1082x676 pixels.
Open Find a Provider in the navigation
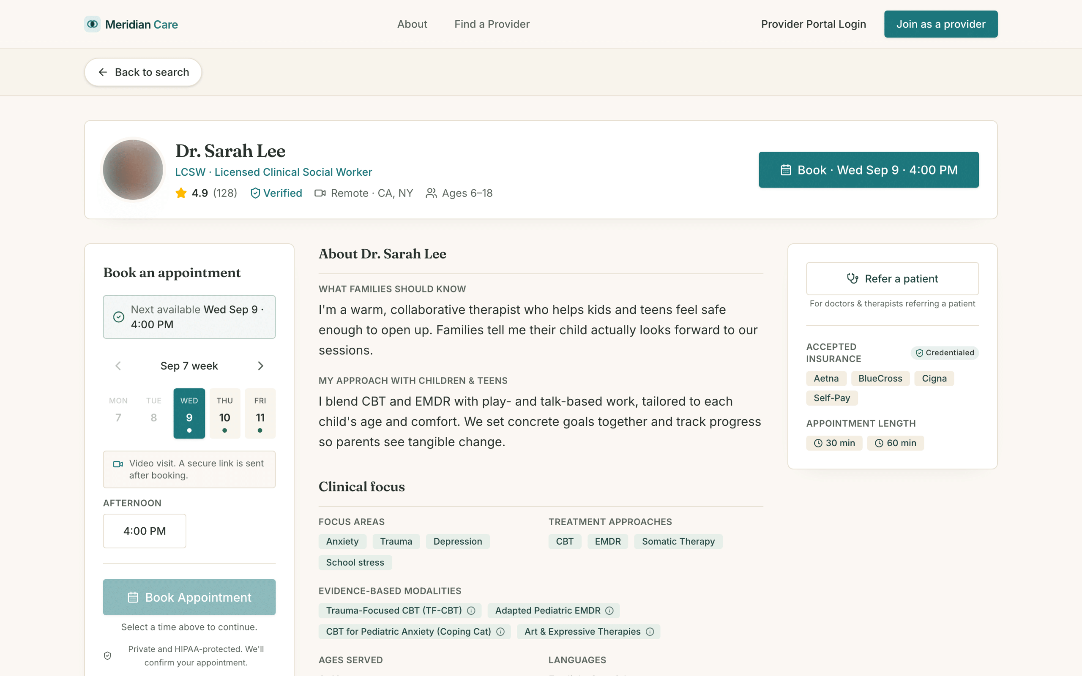click(492, 24)
